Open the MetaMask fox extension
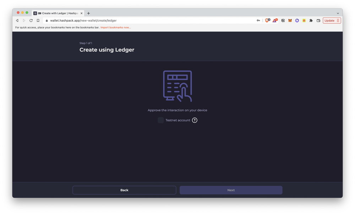The height and width of the screenshot is (214, 355). [x=290, y=20]
